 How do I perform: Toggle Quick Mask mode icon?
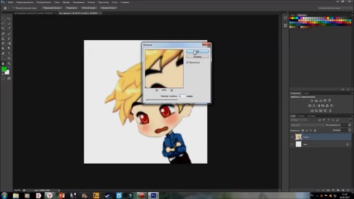pyautogui.click(x=3, y=78)
